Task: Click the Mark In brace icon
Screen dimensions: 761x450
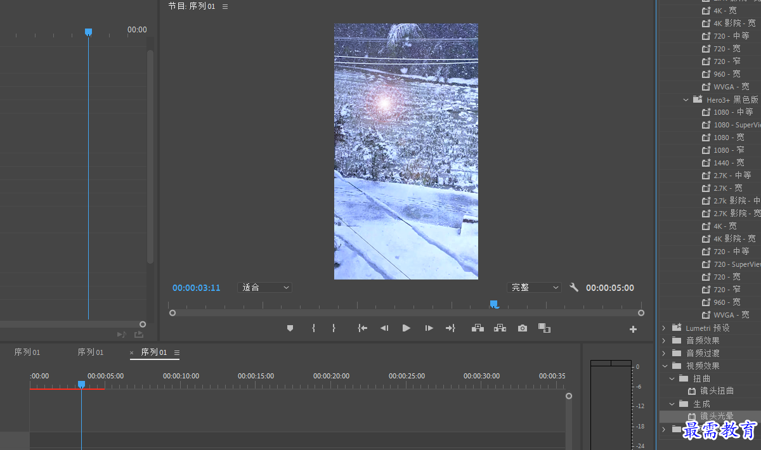Action: coord(313,328)
